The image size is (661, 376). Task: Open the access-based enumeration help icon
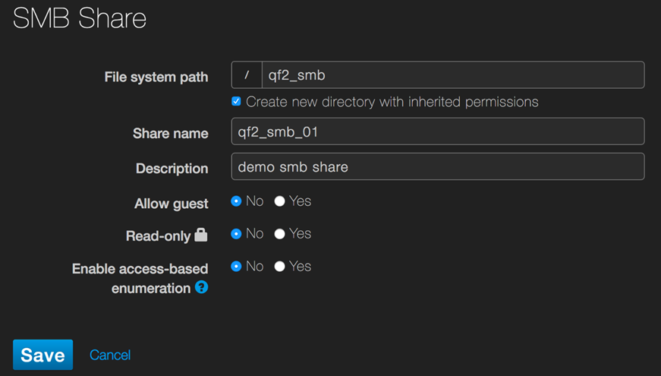pyautogui.click(x=201, y=287)
